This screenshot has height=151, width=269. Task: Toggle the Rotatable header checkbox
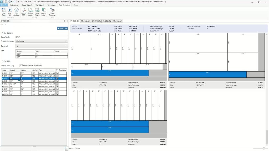point(57,70)
